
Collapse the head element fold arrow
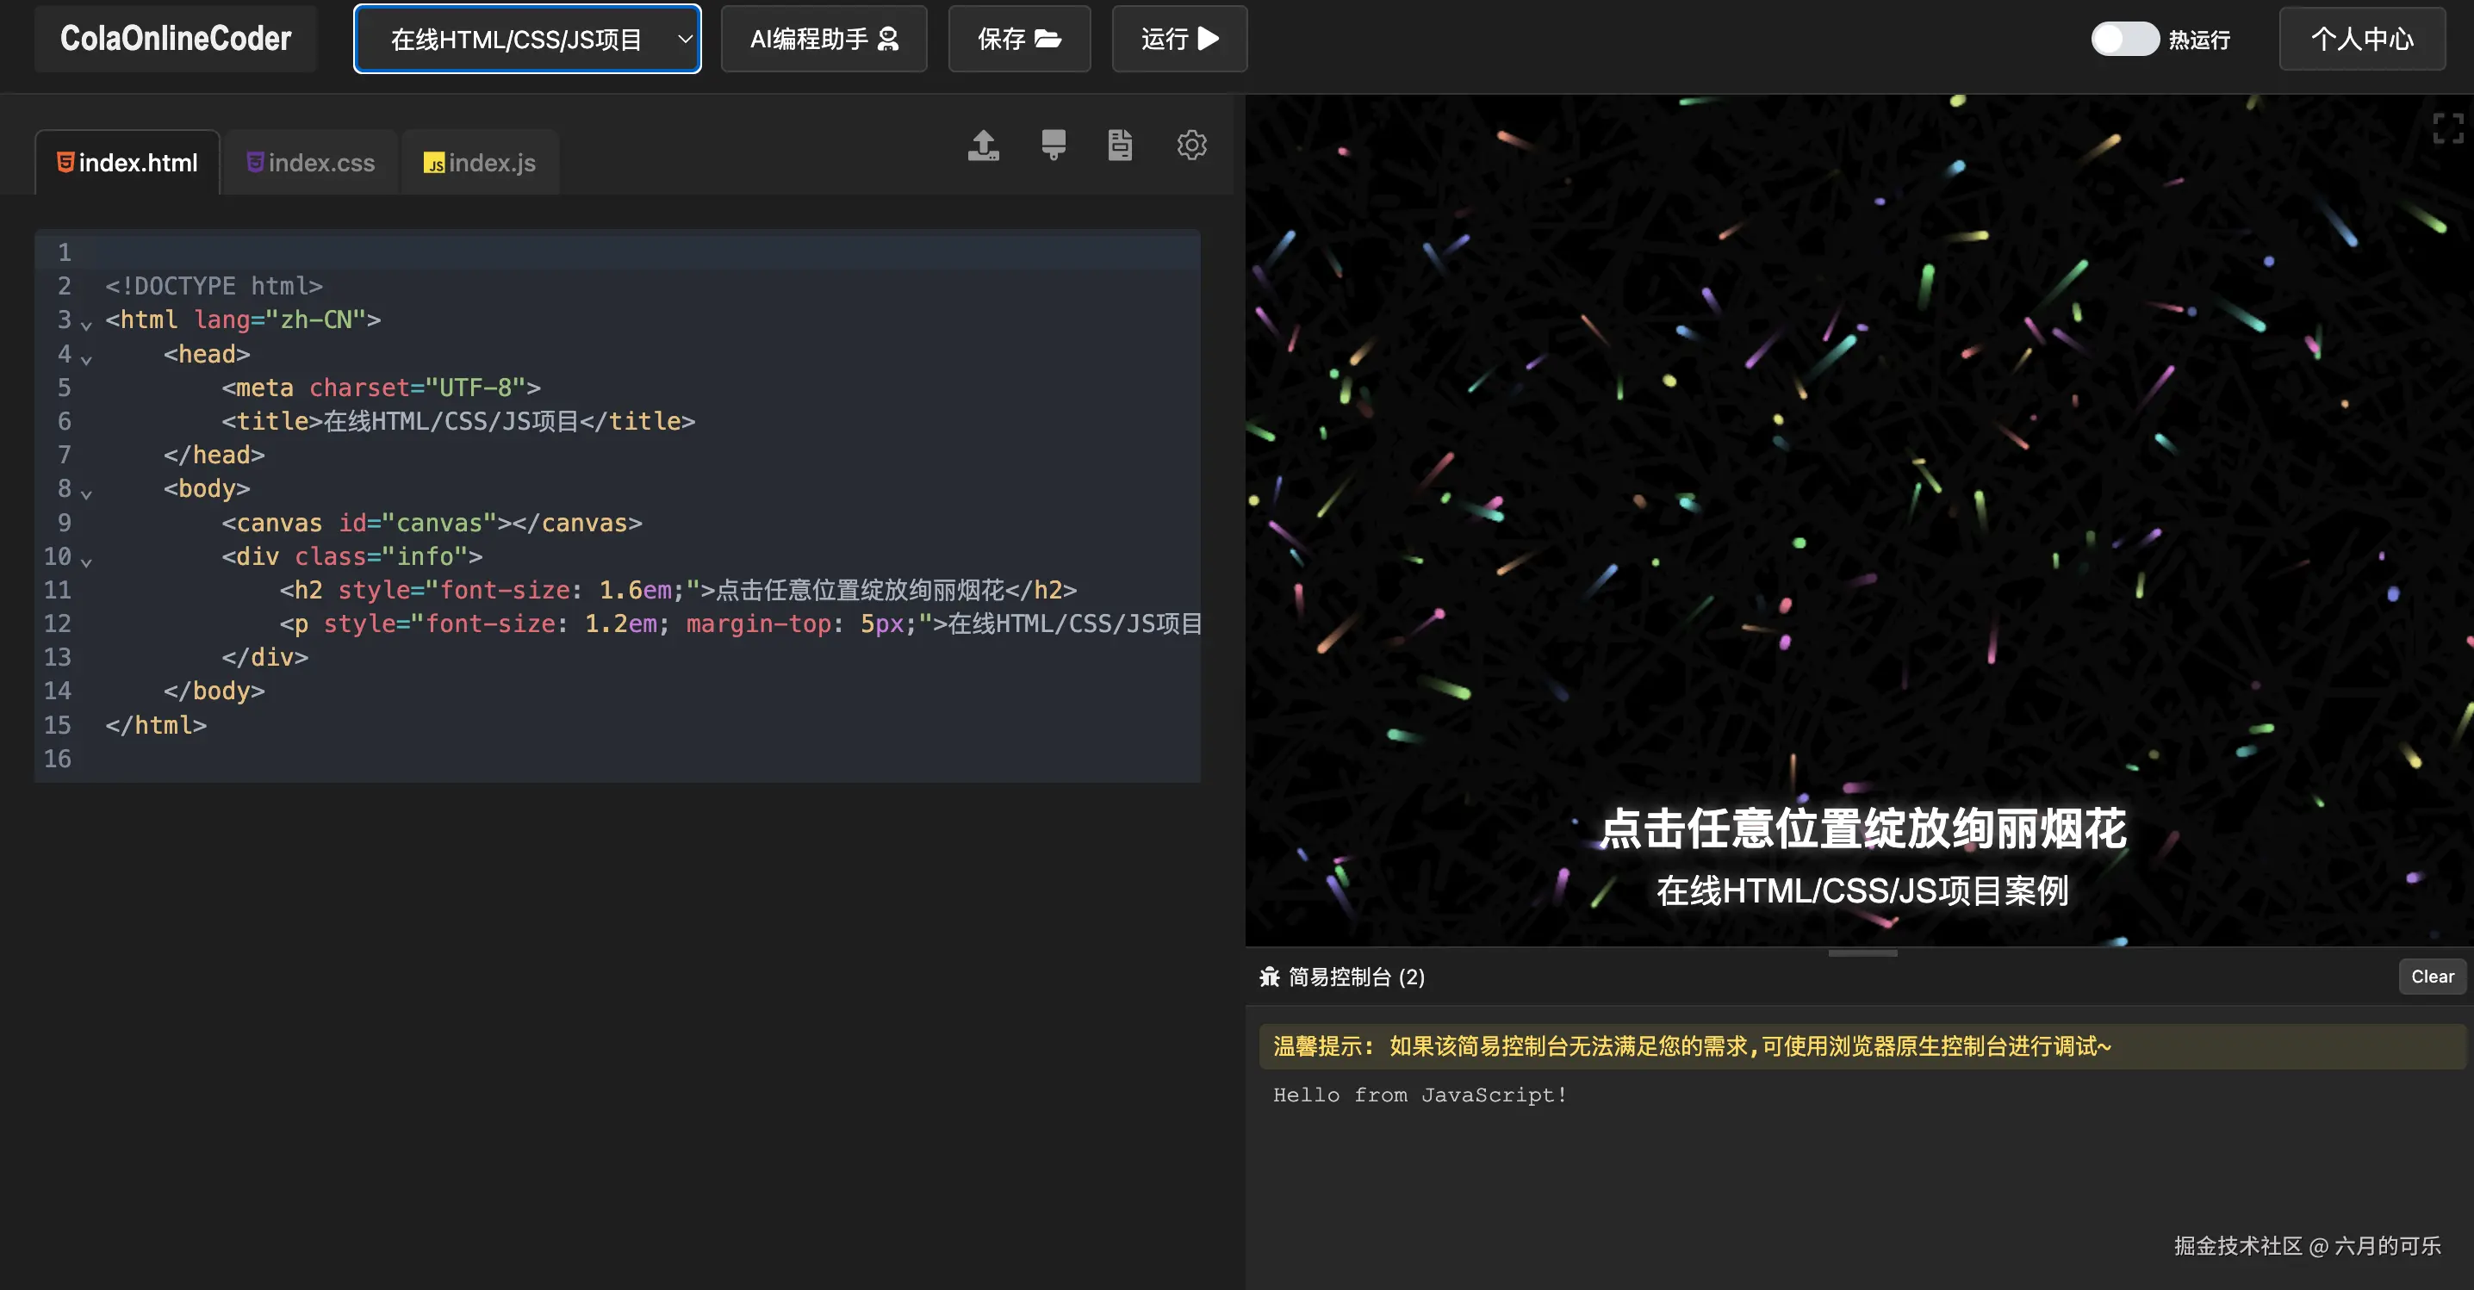click(x=86, y=360)
